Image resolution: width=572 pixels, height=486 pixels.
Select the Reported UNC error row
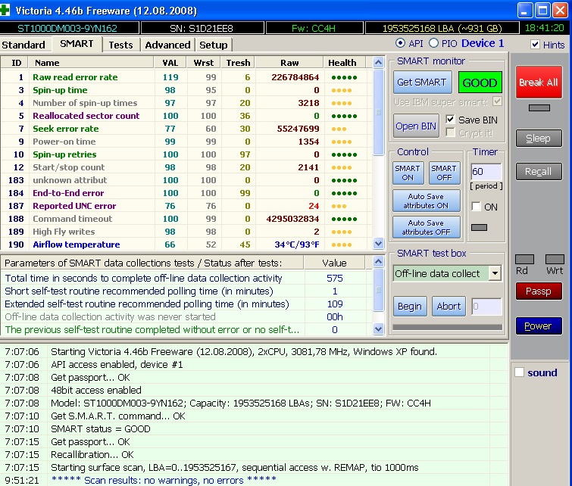tap(186, 206)
